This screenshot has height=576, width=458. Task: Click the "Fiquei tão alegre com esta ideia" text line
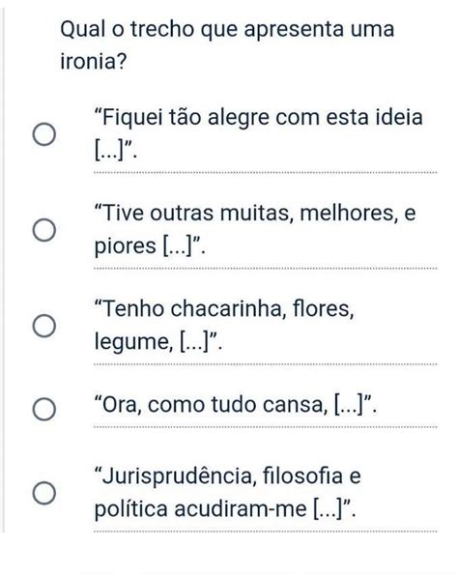[x=259, y=118]
